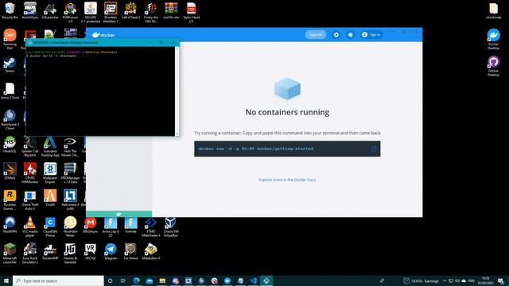This screenshot has width=509, height=286.
Task: Open Heroes & Generals desktop shortcut
Action: click(x=70, y=253)
